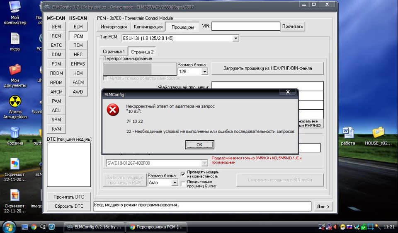Viewport: 398px width, 233px height.
Task: Select the AHCM module button
Action: click(56, 92)
